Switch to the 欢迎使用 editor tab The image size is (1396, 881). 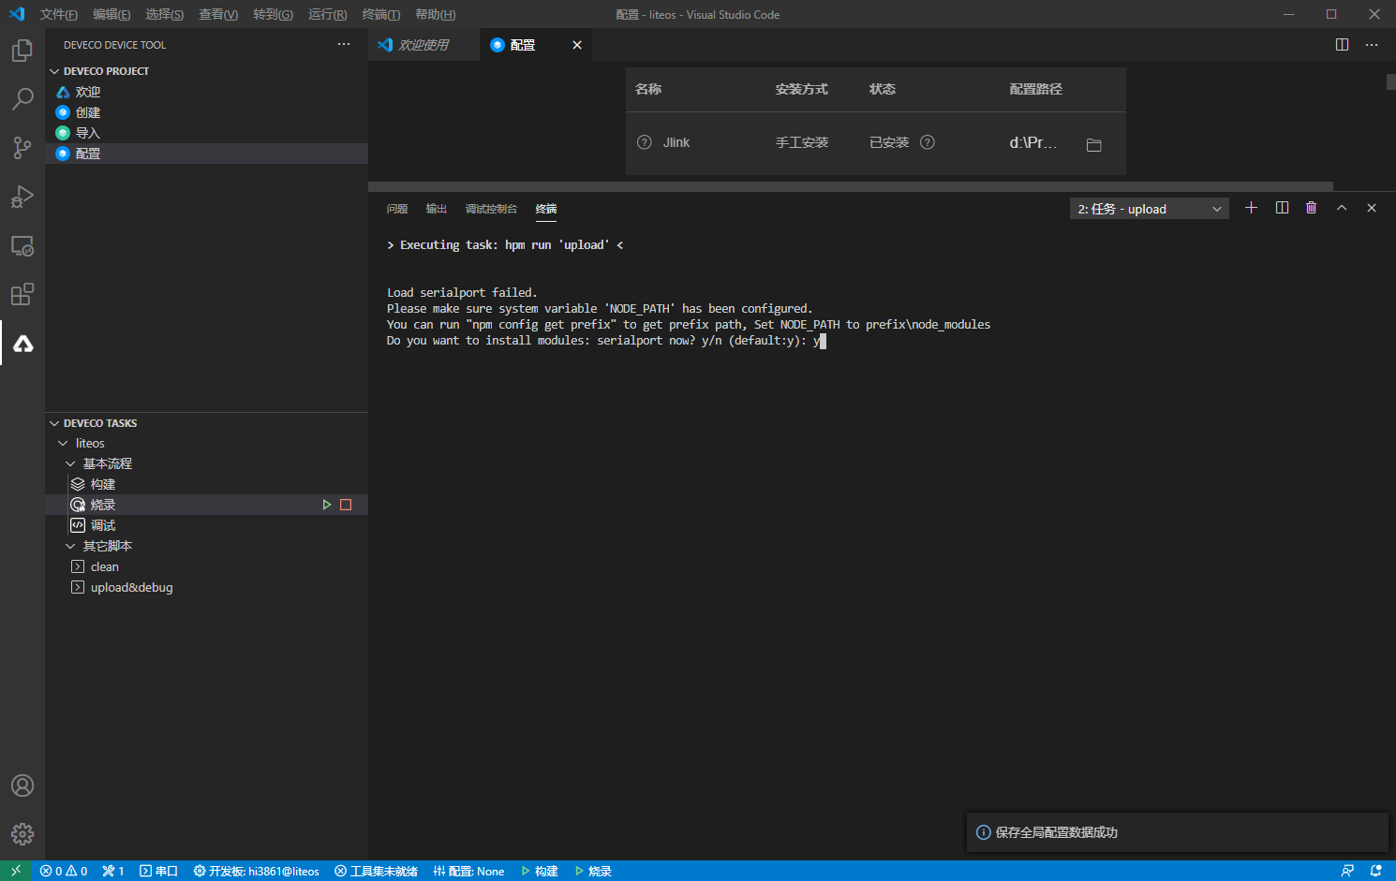pyautogui.click(x=423, y=45)
